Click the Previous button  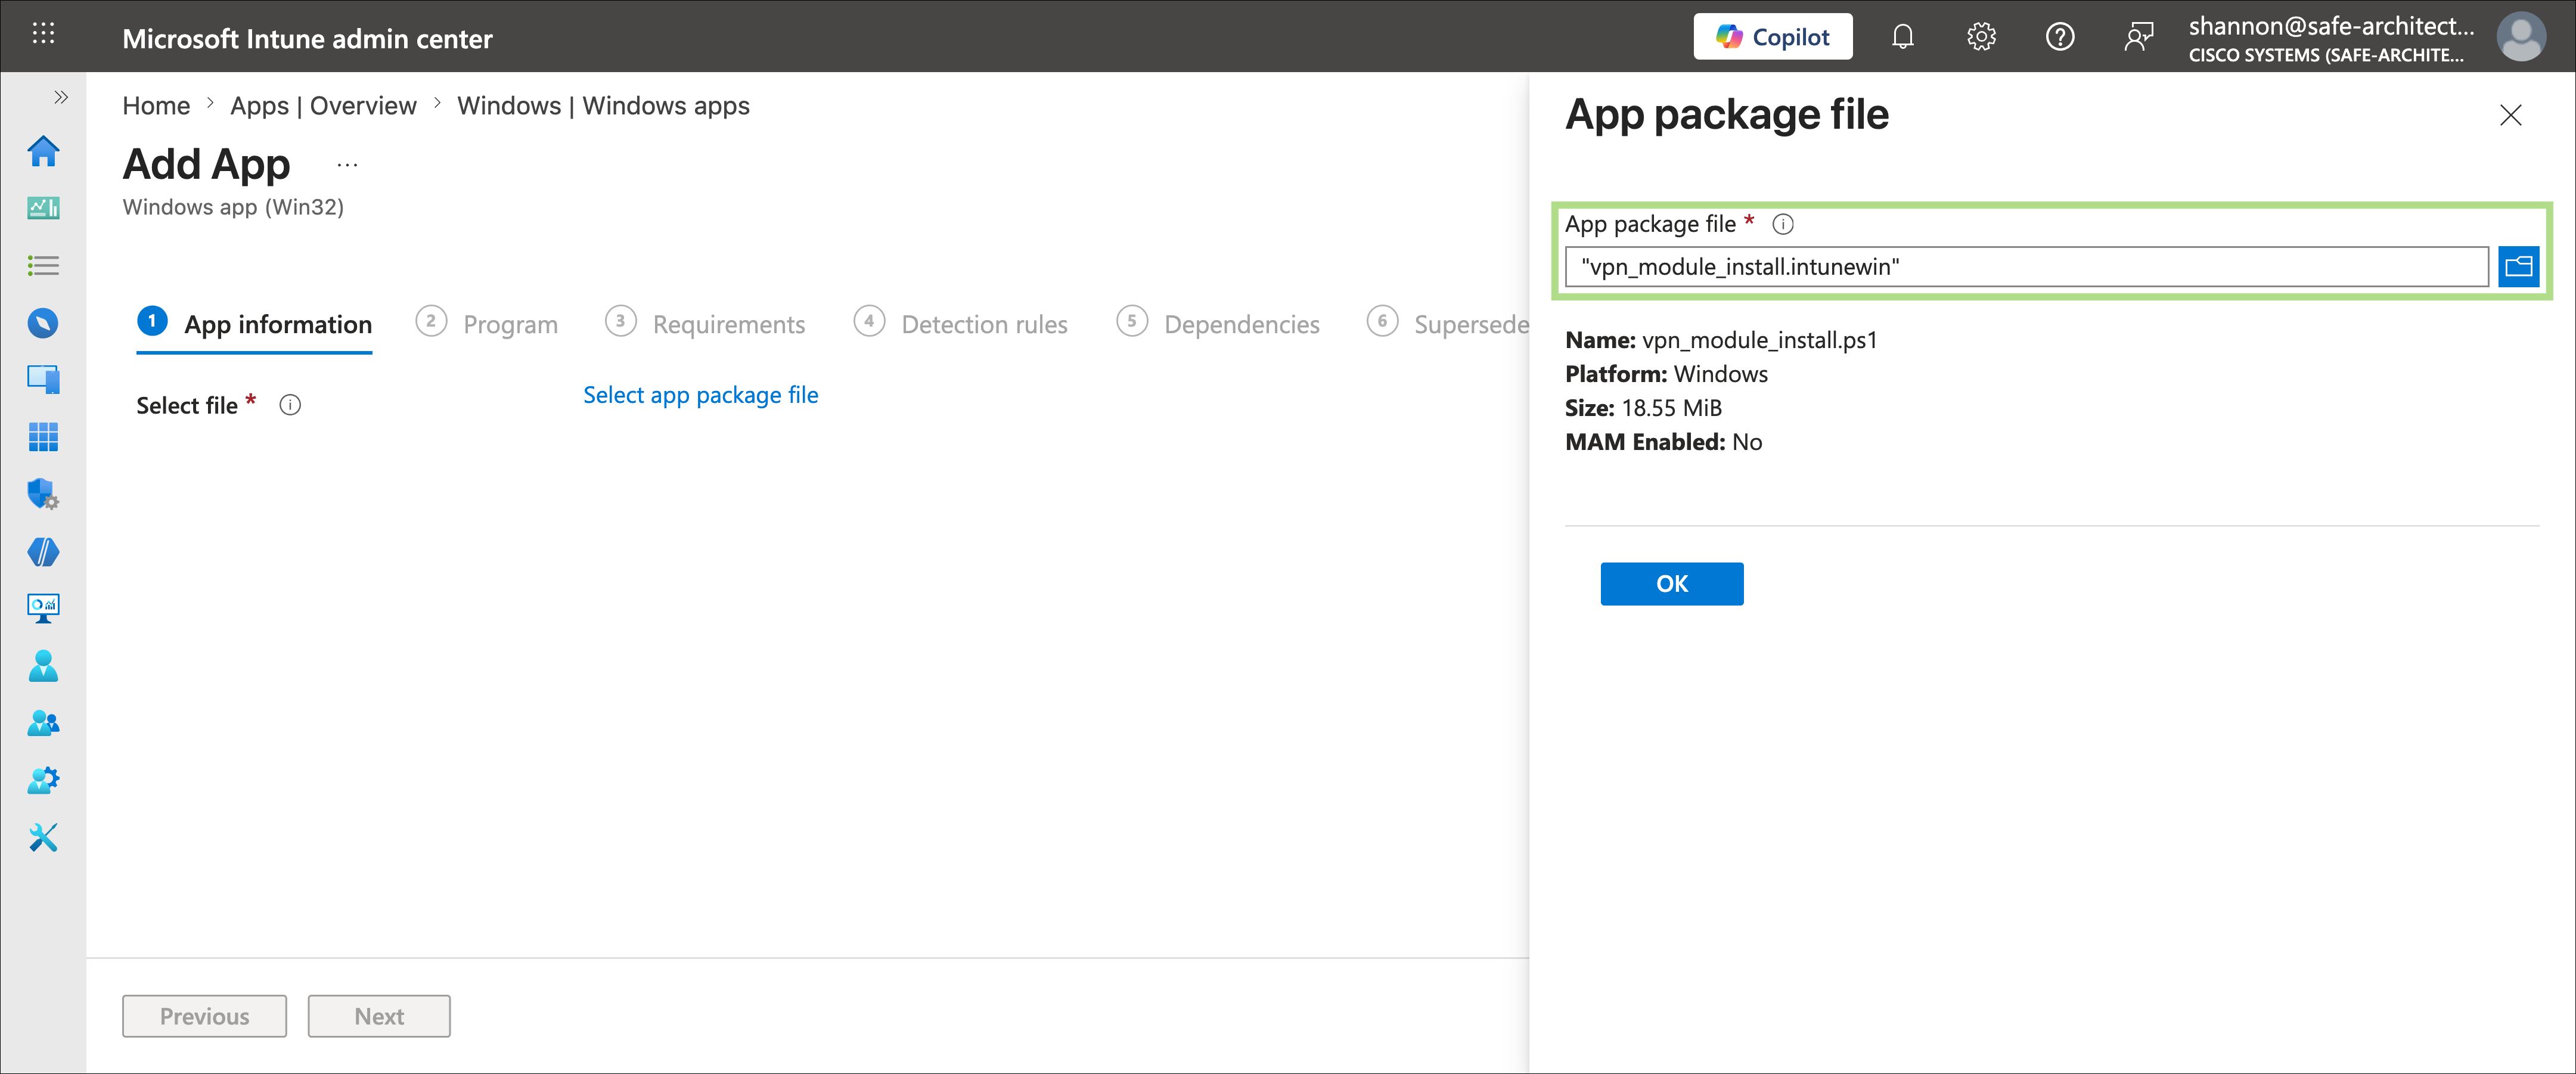204,1016
